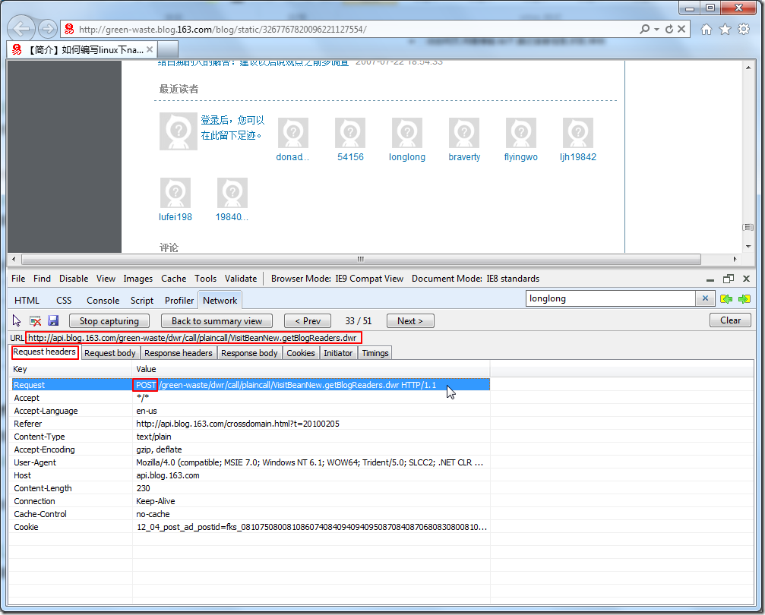Open the developer tools File menu
This screenshot has width=765, height=615.
click(x=18, y=279)
